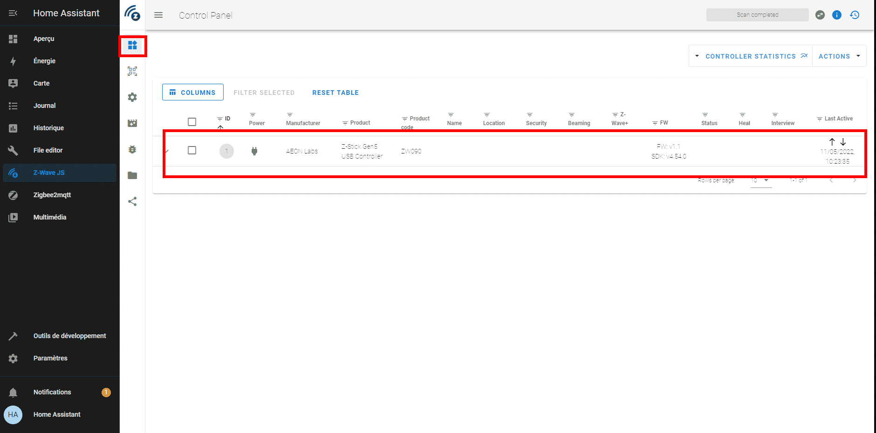This screenshot has width=876, height=433.
Task: Open filter icon of Product column
Action: [345, 123]
